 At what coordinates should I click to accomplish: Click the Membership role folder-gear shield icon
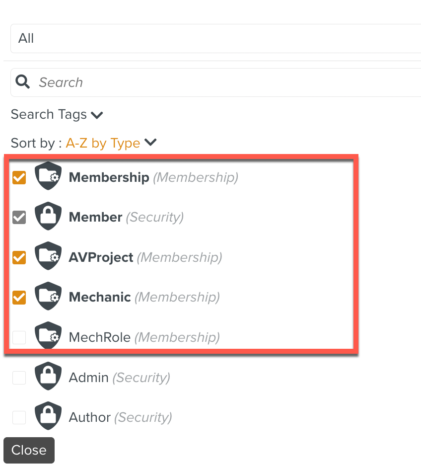point(48,176)
